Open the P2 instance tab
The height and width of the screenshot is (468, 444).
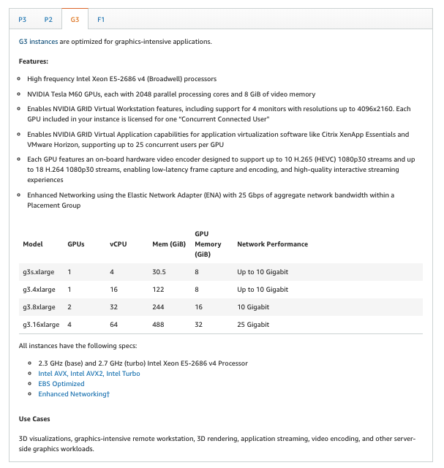tap(48, 20)
